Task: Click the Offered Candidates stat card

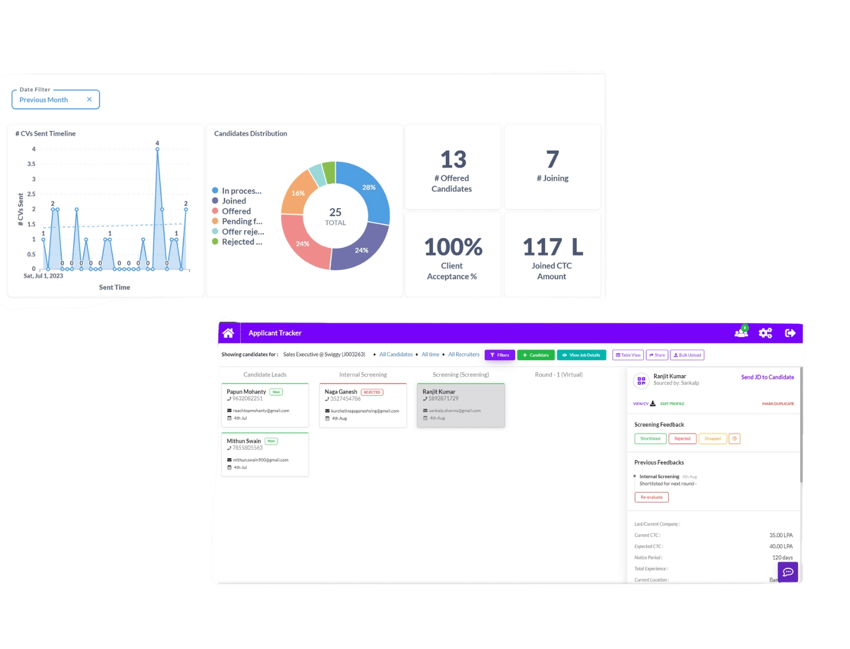Action: point(453,167)
